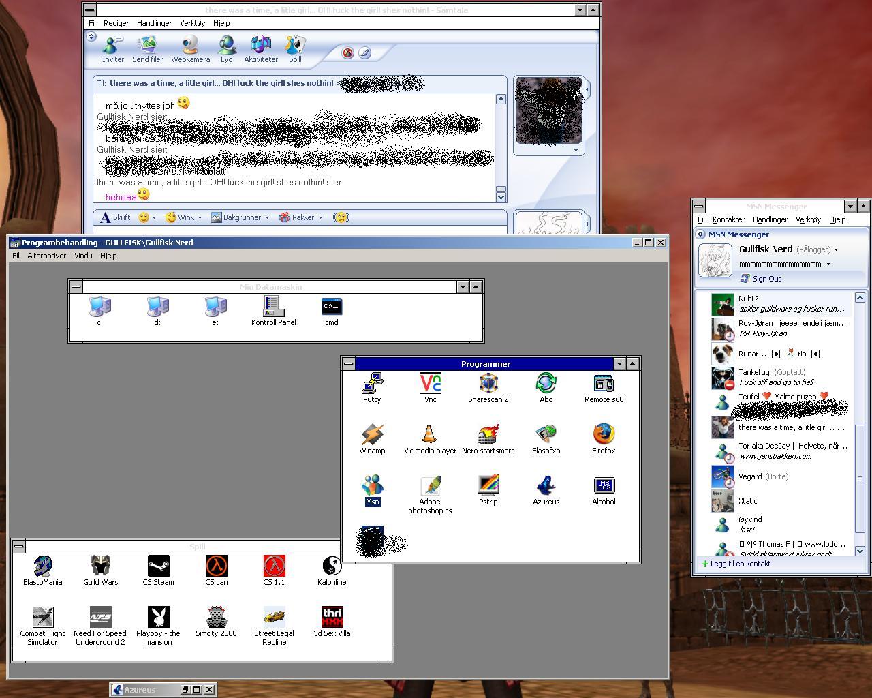Collapse the MSN Messenger header expander
872x698 pixels.
(x=700, y=234)
